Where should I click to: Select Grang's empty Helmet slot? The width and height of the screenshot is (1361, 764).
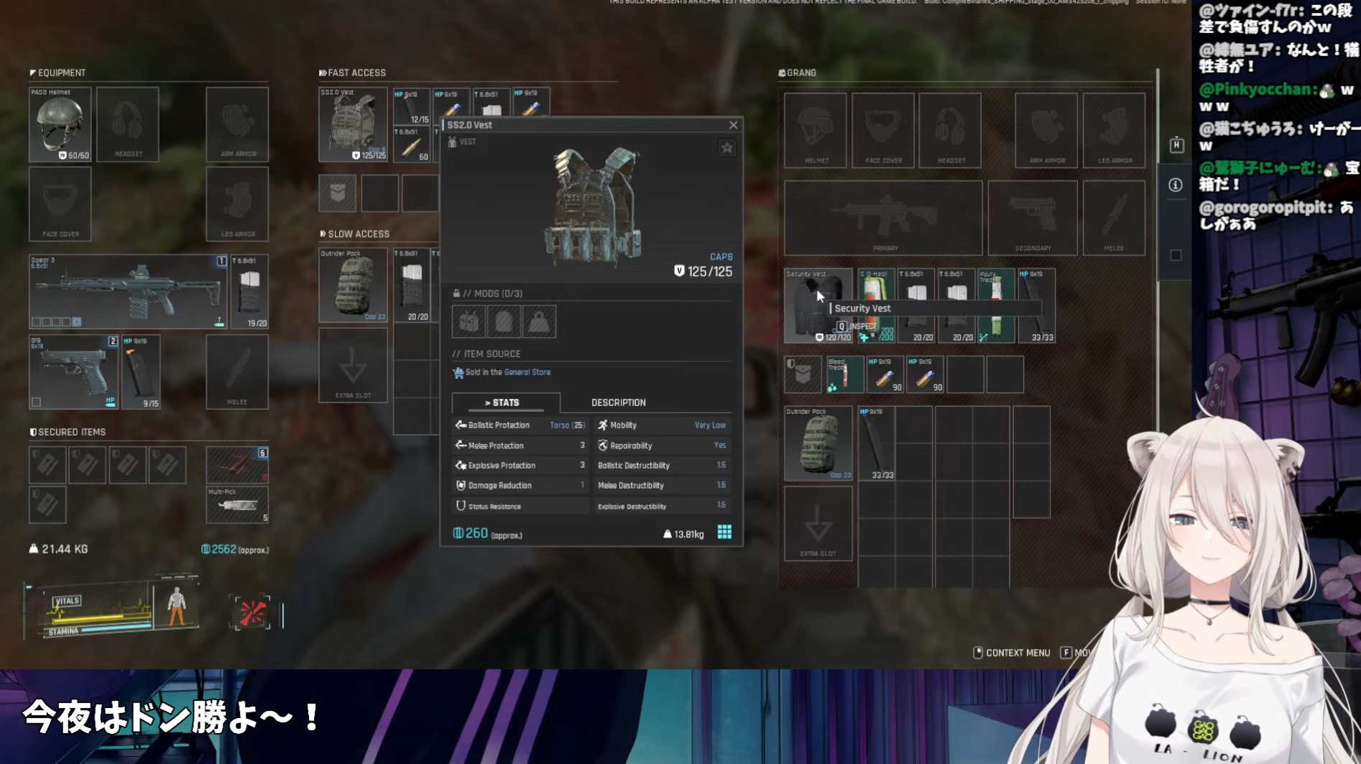(x=816, y=130)
